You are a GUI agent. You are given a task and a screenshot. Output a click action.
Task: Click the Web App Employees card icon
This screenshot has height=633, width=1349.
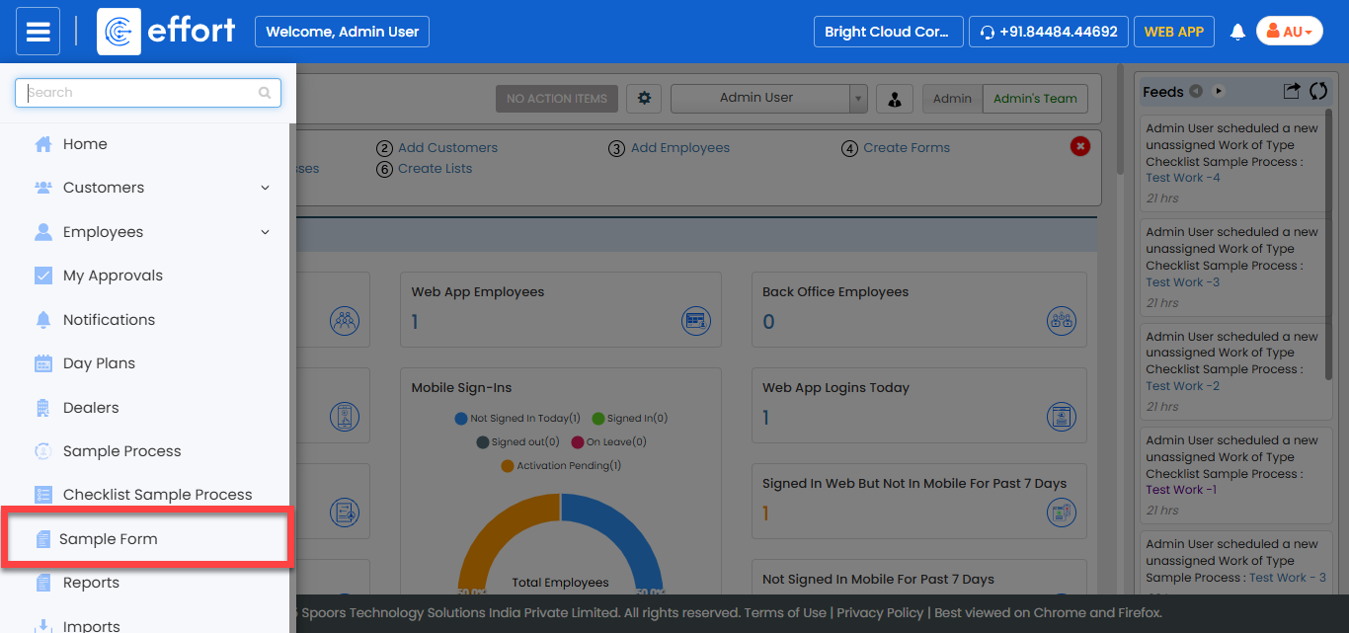point(696,321)
